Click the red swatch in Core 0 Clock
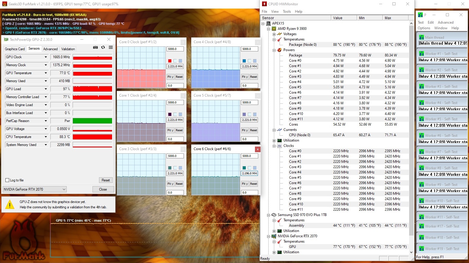This screenshot has height=263, width=469. (x=170, y=61)
